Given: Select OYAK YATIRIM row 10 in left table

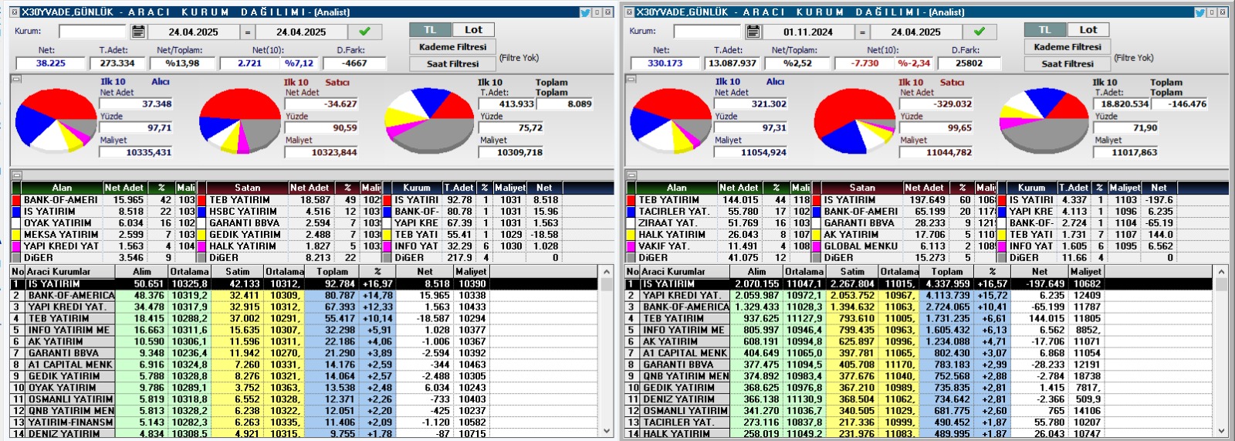Looking at the screenshot, I should pos(304,388).
